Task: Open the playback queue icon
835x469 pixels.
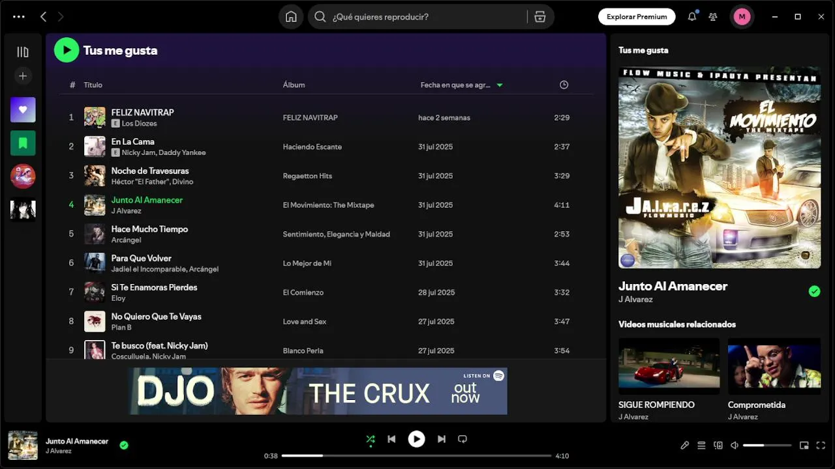Action: [x=701, y=446]
